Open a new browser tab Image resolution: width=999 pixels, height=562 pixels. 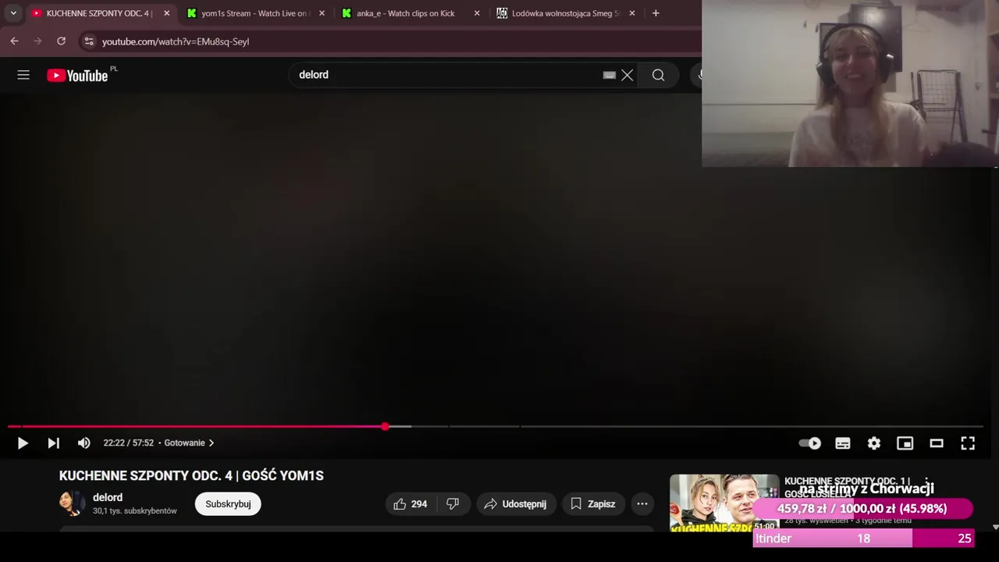click(x=656, y=13)
